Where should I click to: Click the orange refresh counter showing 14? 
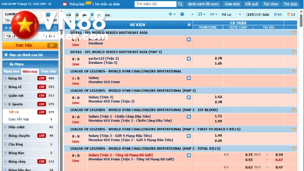pyautogui.click(x=291, y=14)
